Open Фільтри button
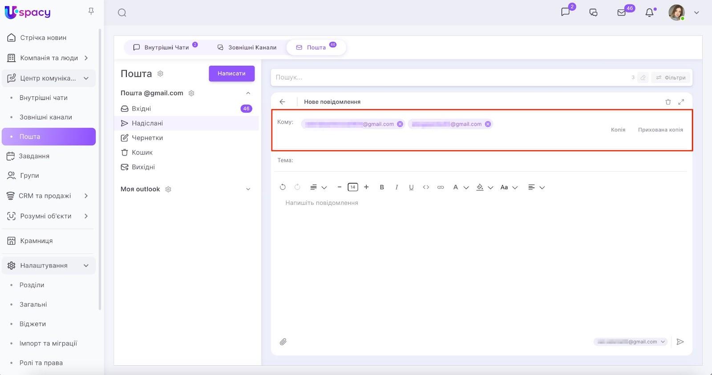 671,77
